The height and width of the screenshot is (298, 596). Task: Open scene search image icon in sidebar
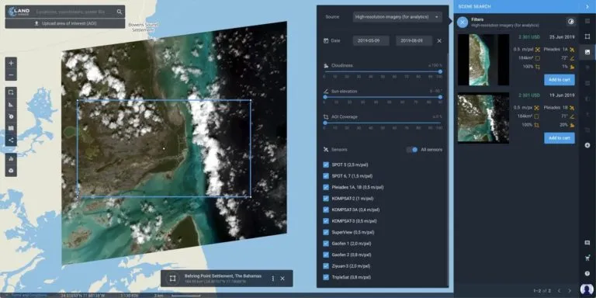587,52
